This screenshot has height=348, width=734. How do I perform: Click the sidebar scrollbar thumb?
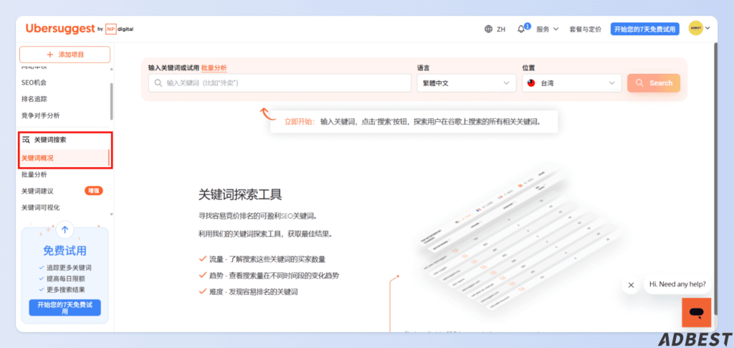click(x=111, y=101)
